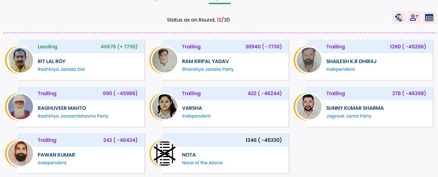The width and height of the screenshot is (438, 177).
Task: Open Pawan Kumar's candidate photo
Action: point(21,153)
